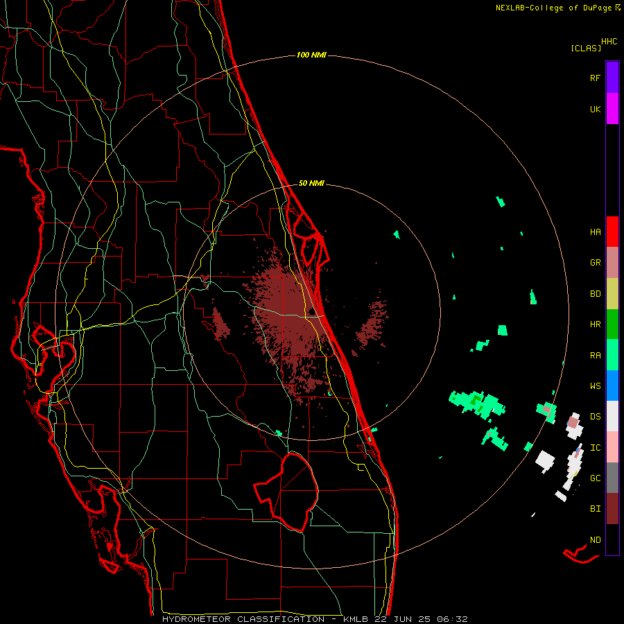The width and height of the screenshot is (624, 624).
Task: Click the purple RF legend color swatch
Action: (x=612, y=78)
